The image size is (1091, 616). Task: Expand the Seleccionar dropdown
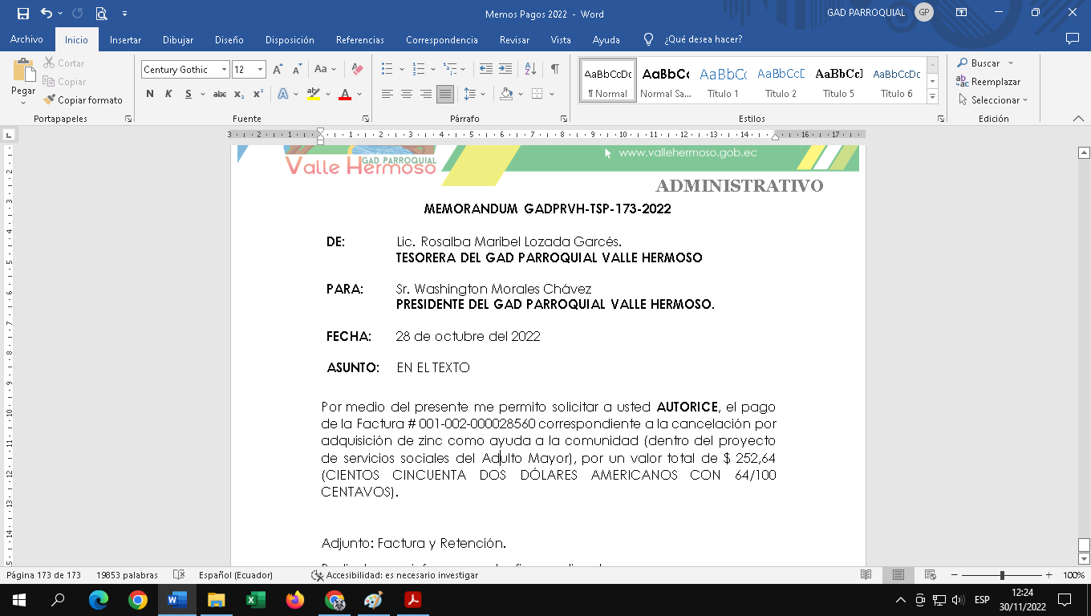coord(994,100)
